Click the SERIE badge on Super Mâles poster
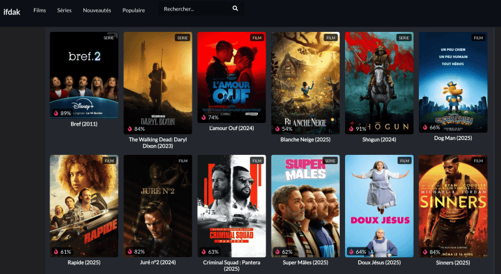 tap(331, 160)
